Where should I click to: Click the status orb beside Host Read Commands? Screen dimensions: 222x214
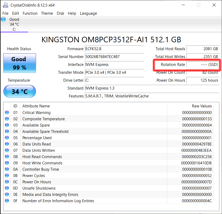click(7, 156)
